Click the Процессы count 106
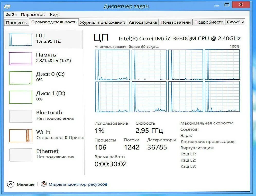 pyautogui.click(x=100, y=147)
